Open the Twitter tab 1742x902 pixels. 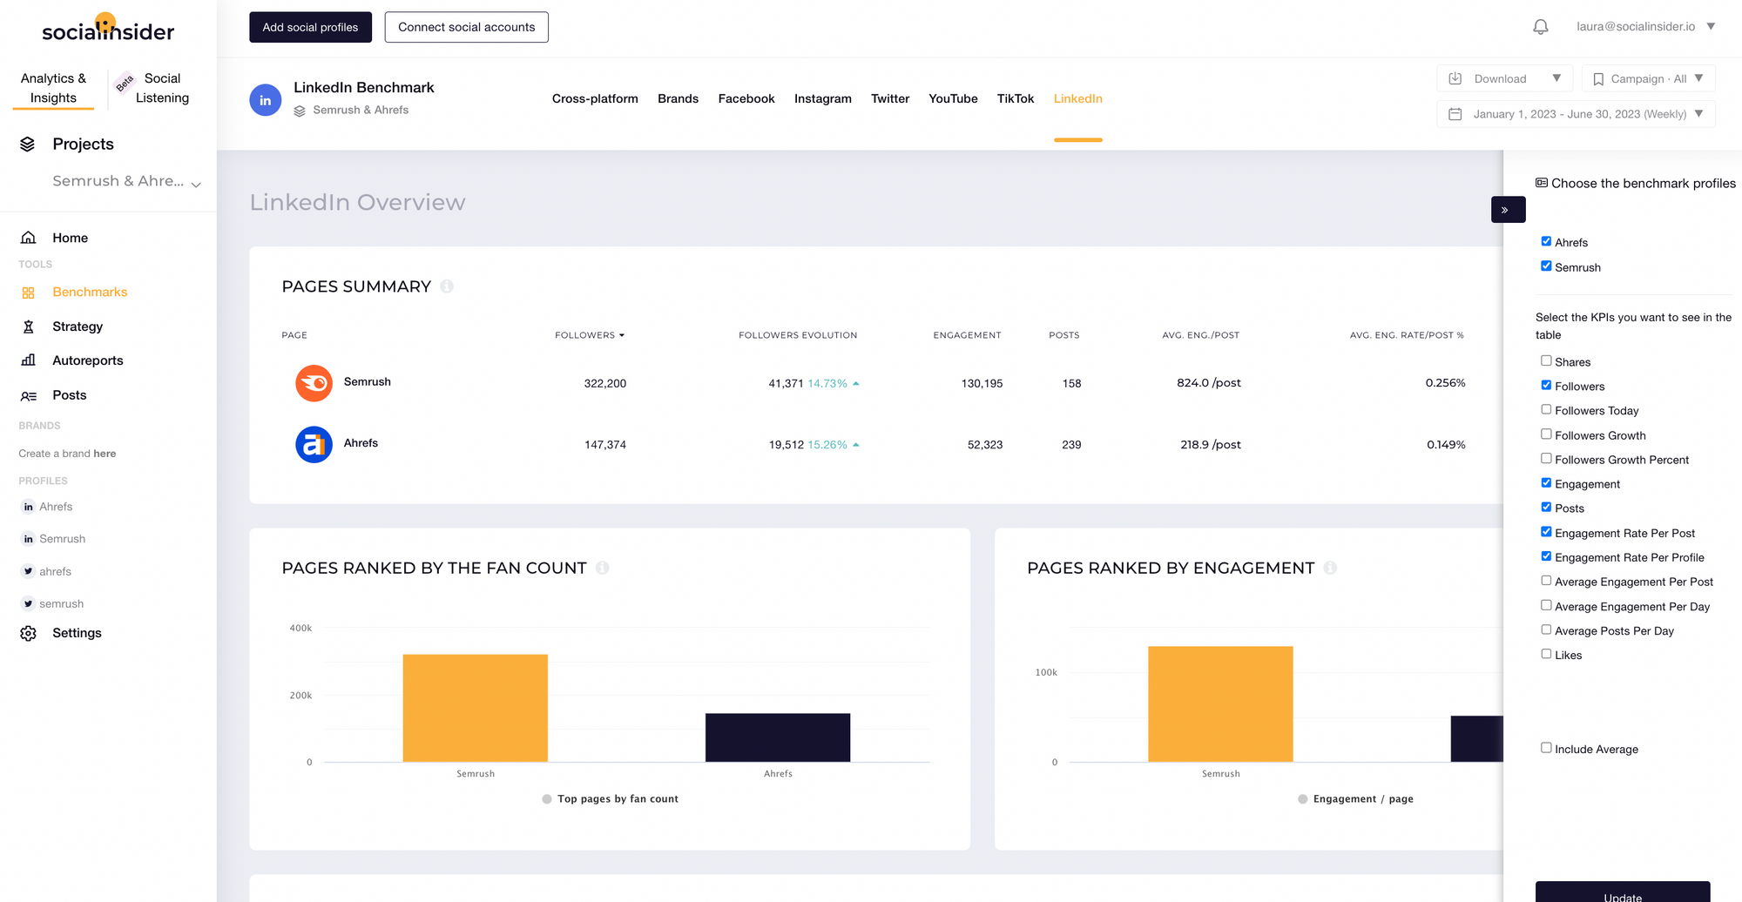tap(890, 99)
